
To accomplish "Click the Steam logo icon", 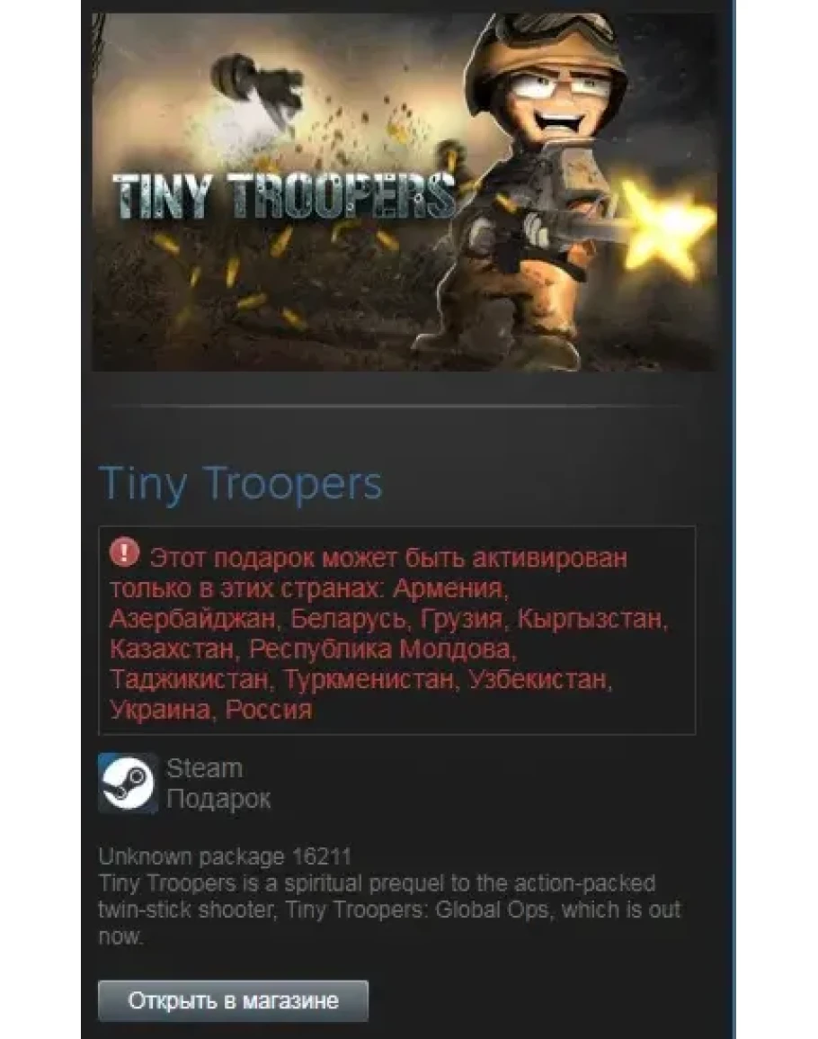I will [x=128, y=784].
